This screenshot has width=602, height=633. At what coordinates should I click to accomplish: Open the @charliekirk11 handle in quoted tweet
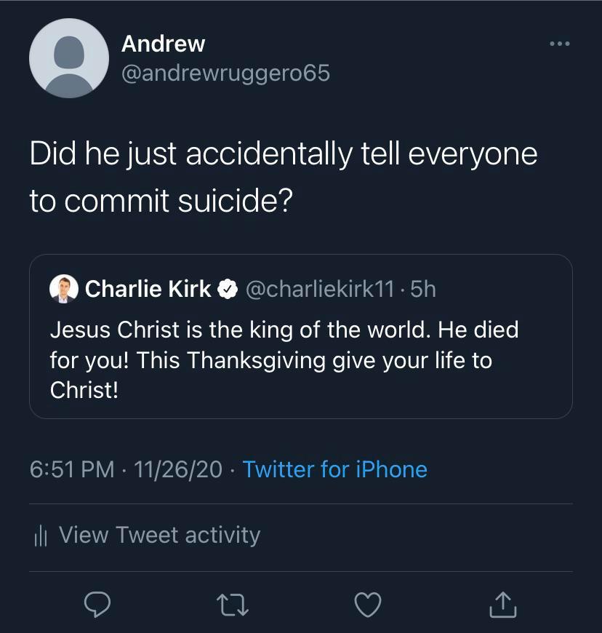pos(320,290)
